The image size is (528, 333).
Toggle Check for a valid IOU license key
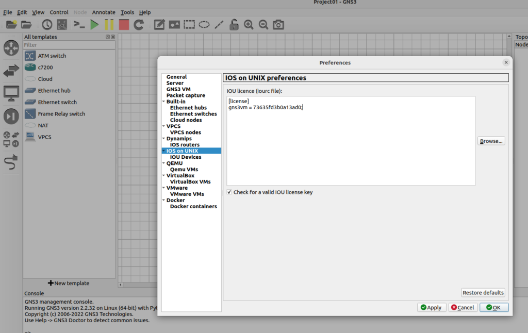click(x=229, y=192)
